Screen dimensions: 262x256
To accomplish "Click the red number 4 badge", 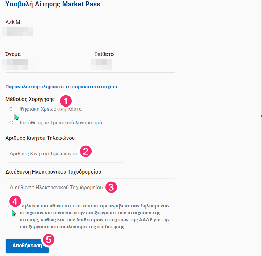I will click(15, 201).
